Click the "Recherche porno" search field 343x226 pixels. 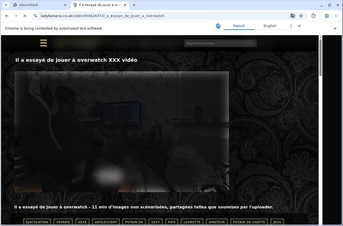[220, 43]
